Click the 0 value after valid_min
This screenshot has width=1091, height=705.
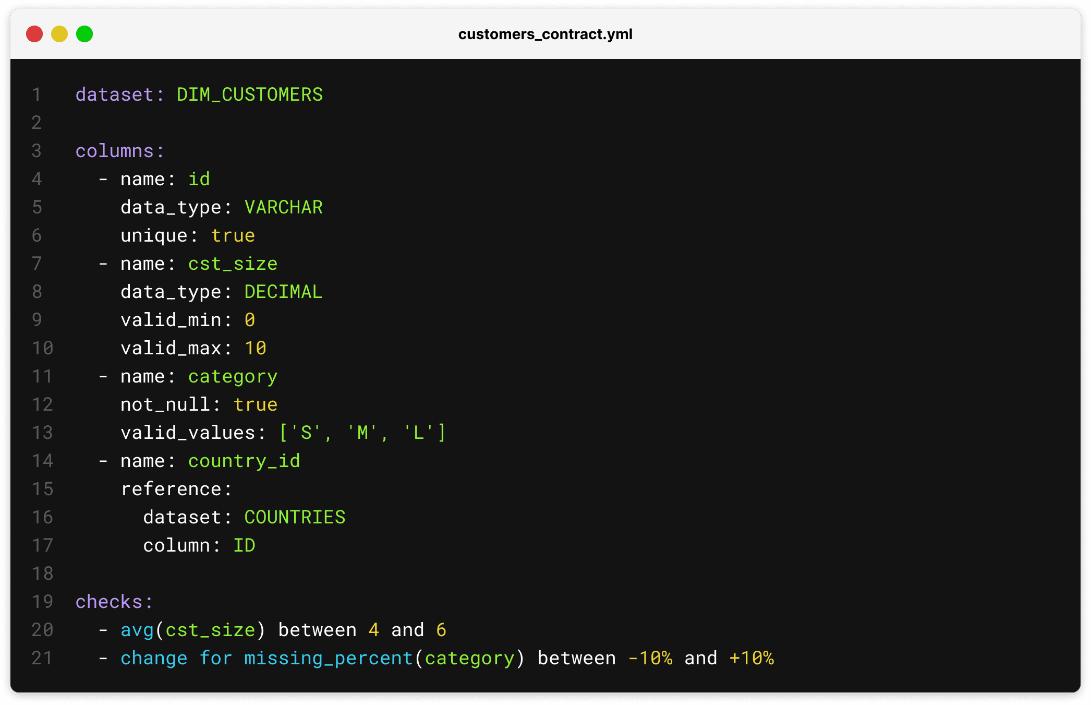250,320
